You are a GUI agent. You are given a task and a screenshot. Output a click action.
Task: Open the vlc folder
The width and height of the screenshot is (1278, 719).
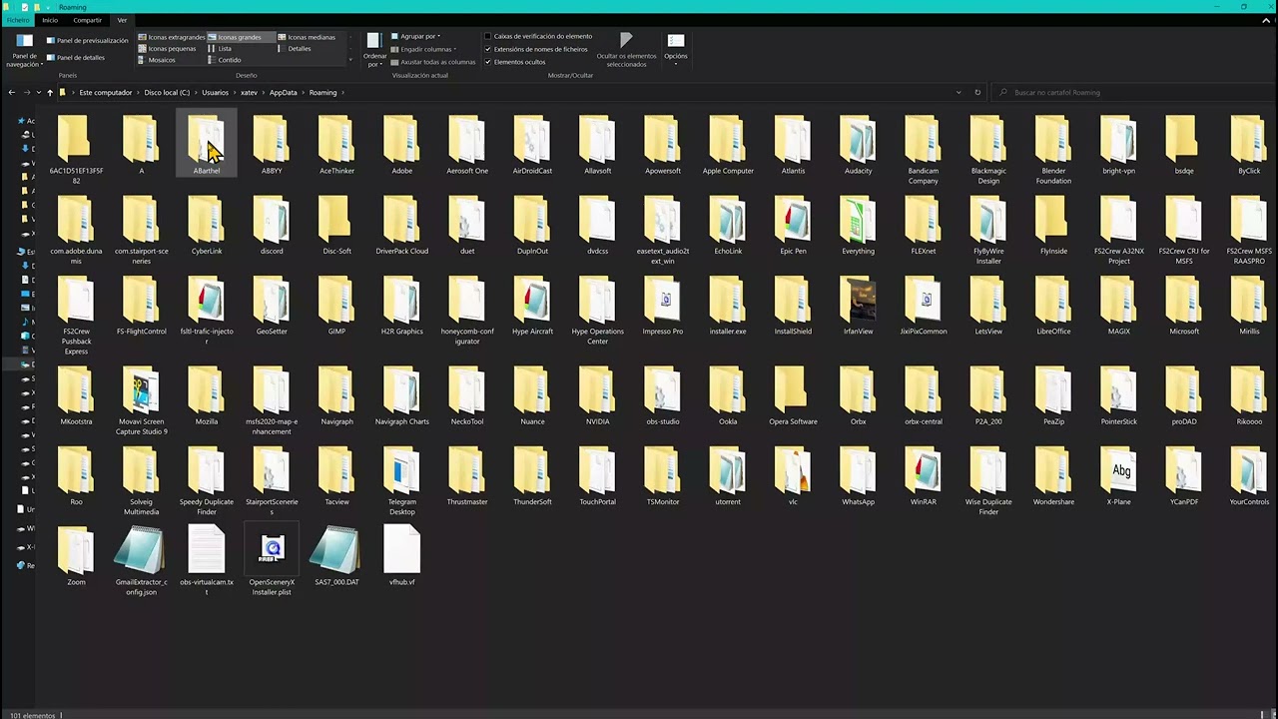(x=793, y=476)
